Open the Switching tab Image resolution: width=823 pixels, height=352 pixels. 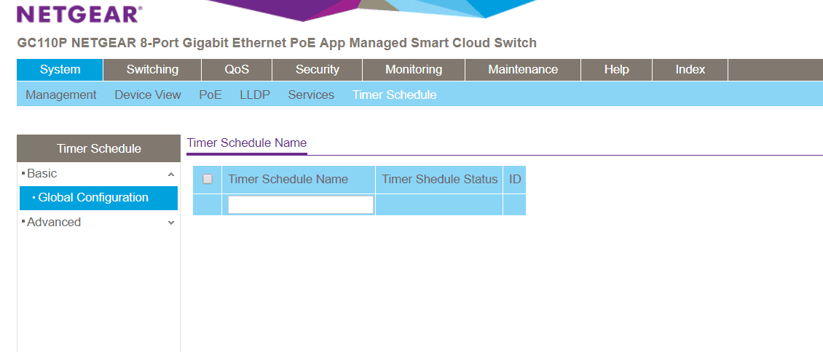pos(152,70)
